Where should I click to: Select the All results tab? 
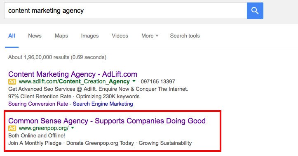point(12,36)
